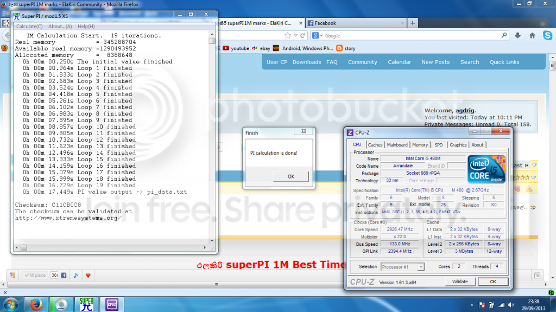Select the CPU tab in CPU-Z
Image resolution: width=556 pixels, height=312 pixels.
357,145
